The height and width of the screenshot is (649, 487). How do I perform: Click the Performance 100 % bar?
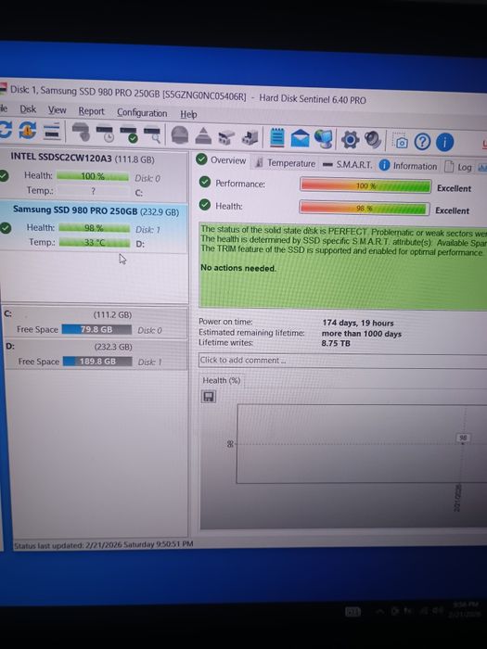point(365,185)
